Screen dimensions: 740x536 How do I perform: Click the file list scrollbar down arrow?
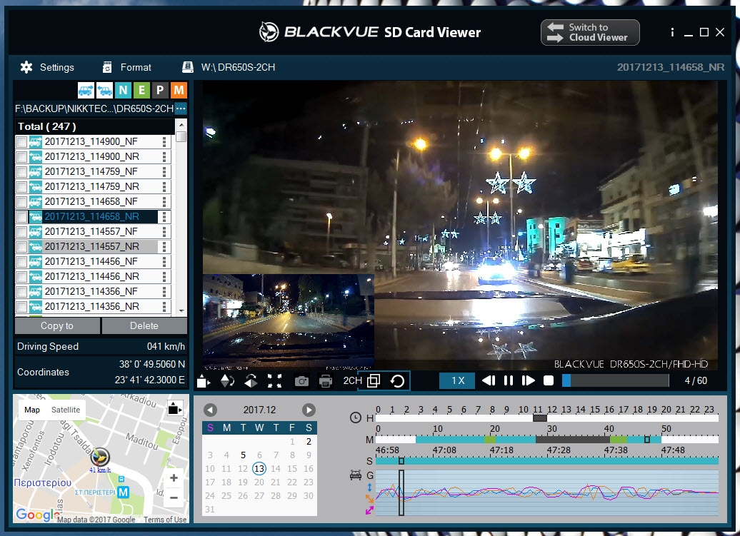pyautogui.click(x=181, y=311)
